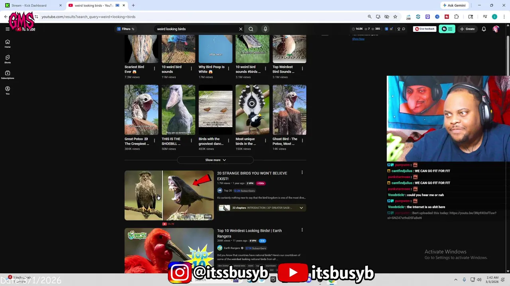
Task: Click the taskbar volume speaker icon
Action: [x=479, y=280]
